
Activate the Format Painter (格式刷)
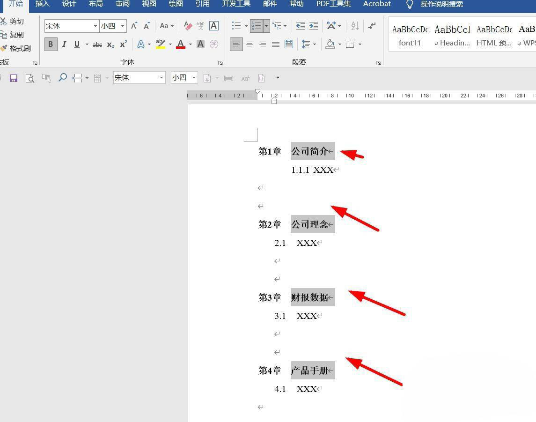click(x=16, y=48)
